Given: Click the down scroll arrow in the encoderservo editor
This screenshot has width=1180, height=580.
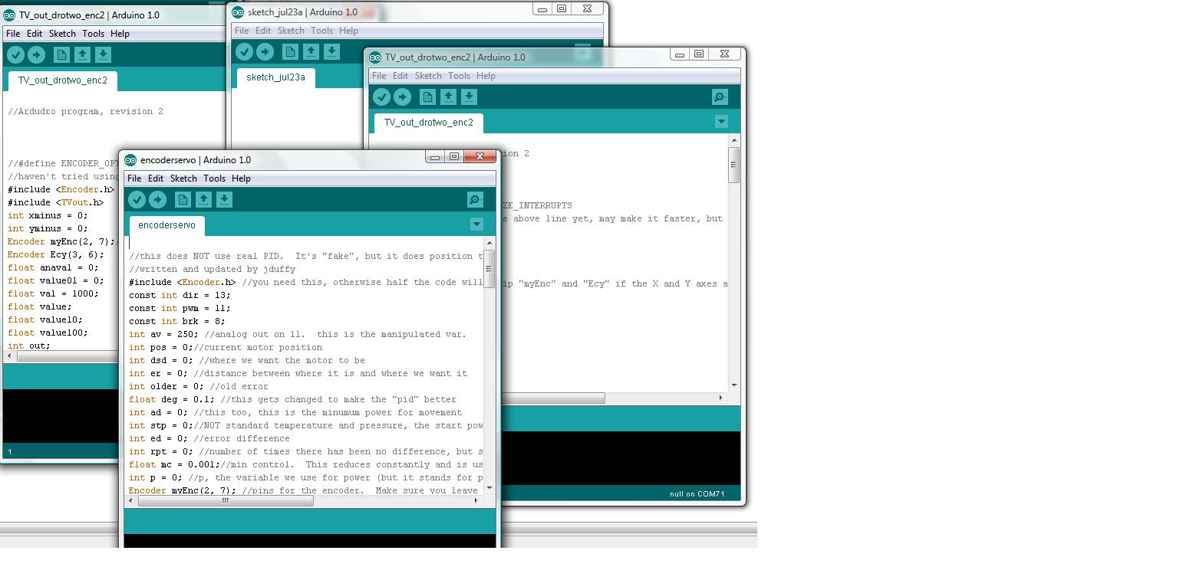Looking at the screenshot, I should pos(489,488).
